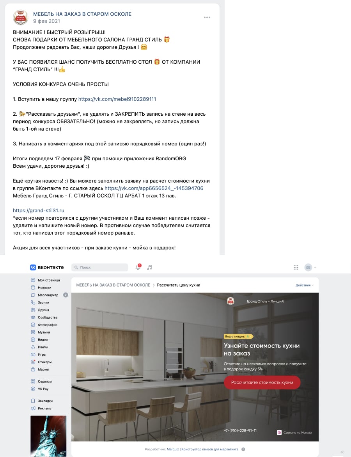Expand the profile avatar menu
This screenshot has width=351, height=457.
[x=310, y=267]
